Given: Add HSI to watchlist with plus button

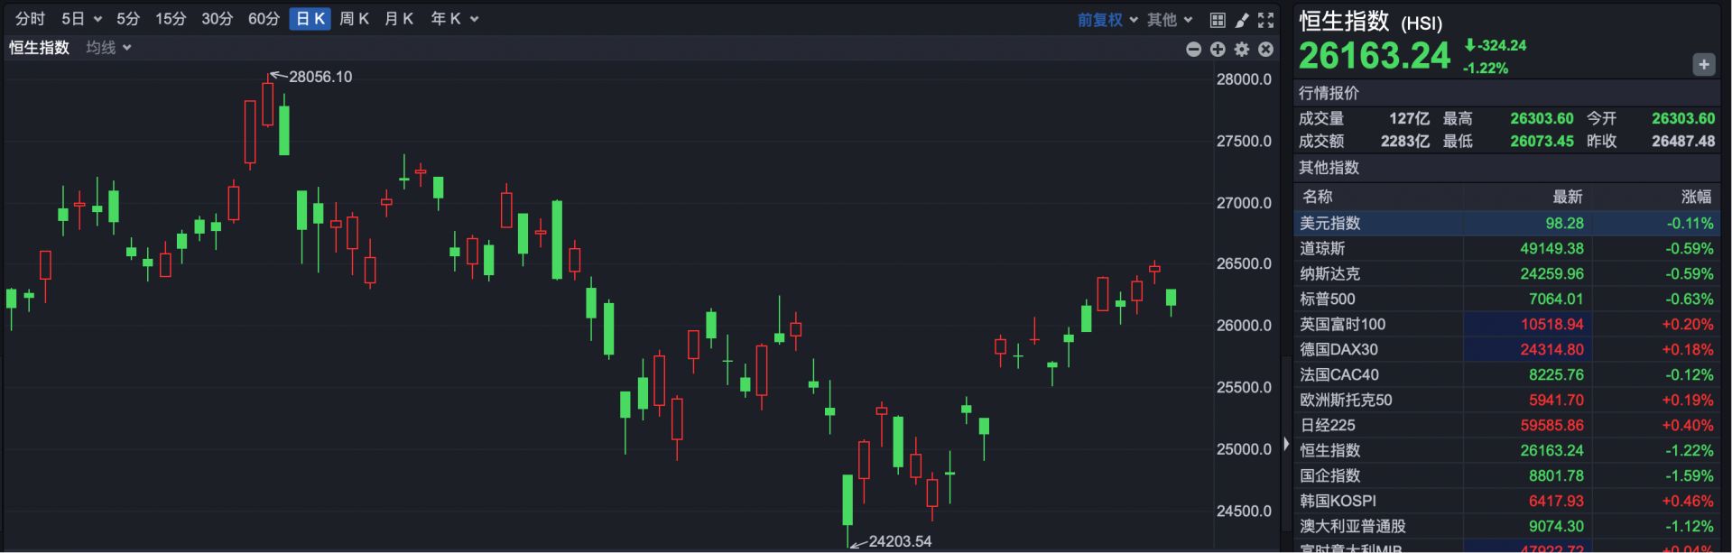Looking at the screenshot, I should (x=1703, y=65).
